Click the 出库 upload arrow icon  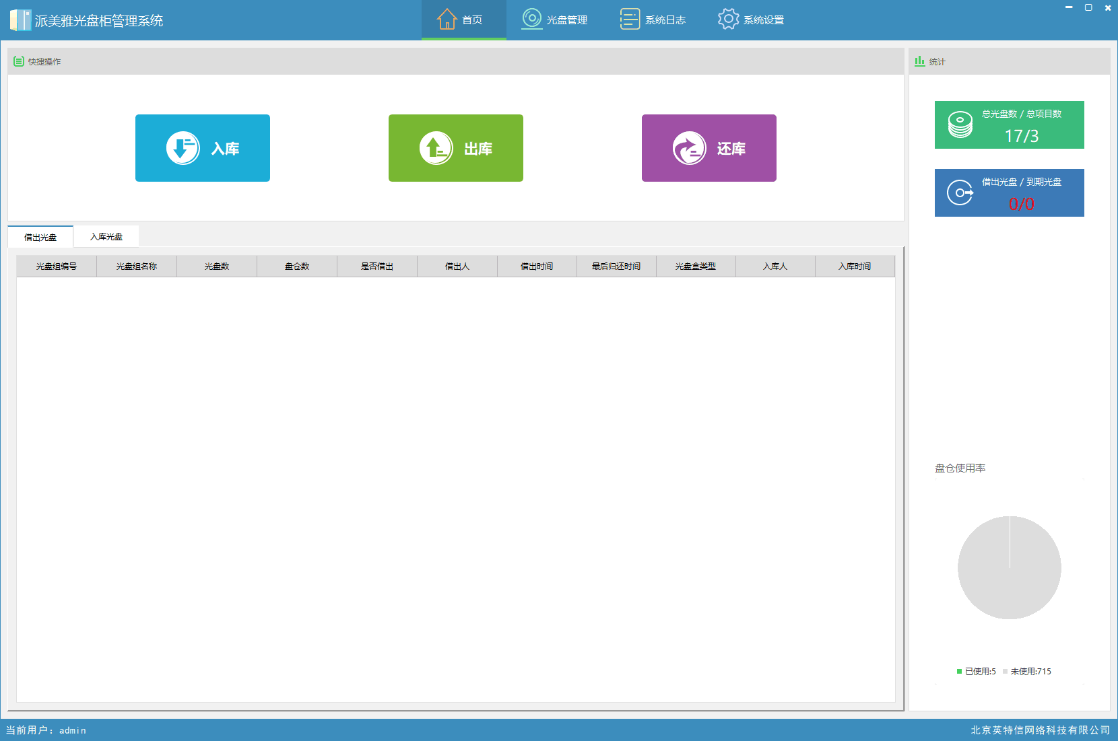(436, 148)
